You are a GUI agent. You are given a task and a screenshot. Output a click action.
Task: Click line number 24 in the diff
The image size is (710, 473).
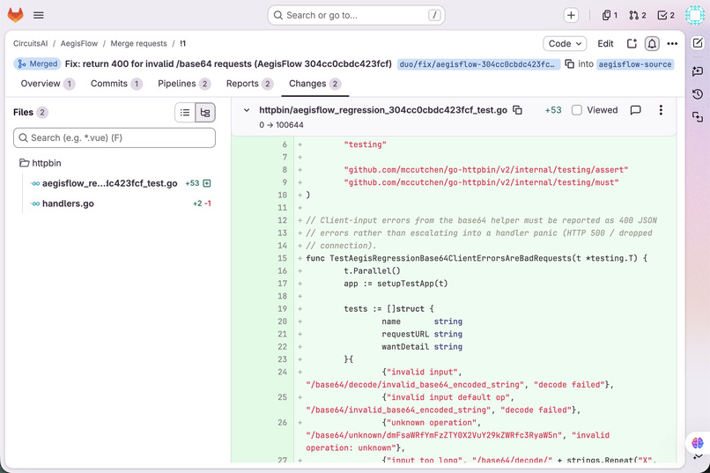click(282, 372)
